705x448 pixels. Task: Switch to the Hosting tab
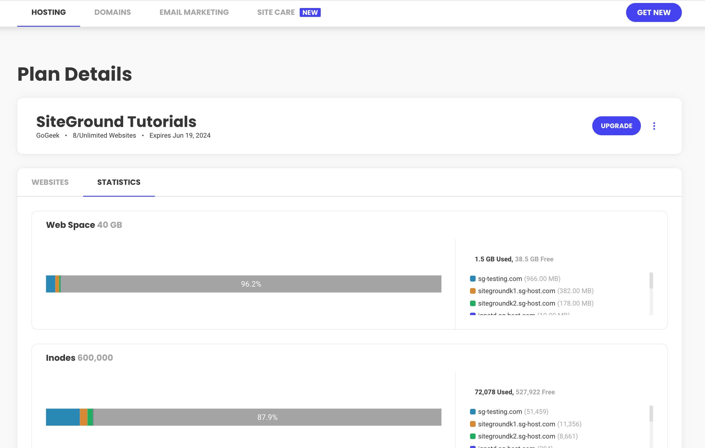(x=49, y=12)
